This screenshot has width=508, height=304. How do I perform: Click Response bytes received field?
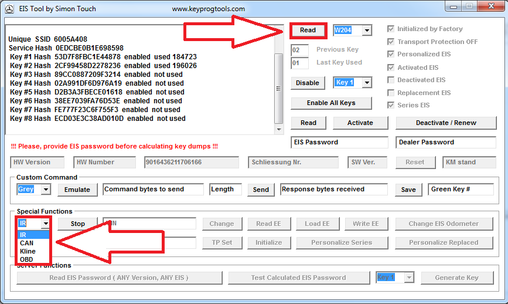coord(334,190)
